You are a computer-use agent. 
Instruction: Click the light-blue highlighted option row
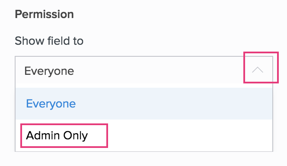click(x=144, y=104)
